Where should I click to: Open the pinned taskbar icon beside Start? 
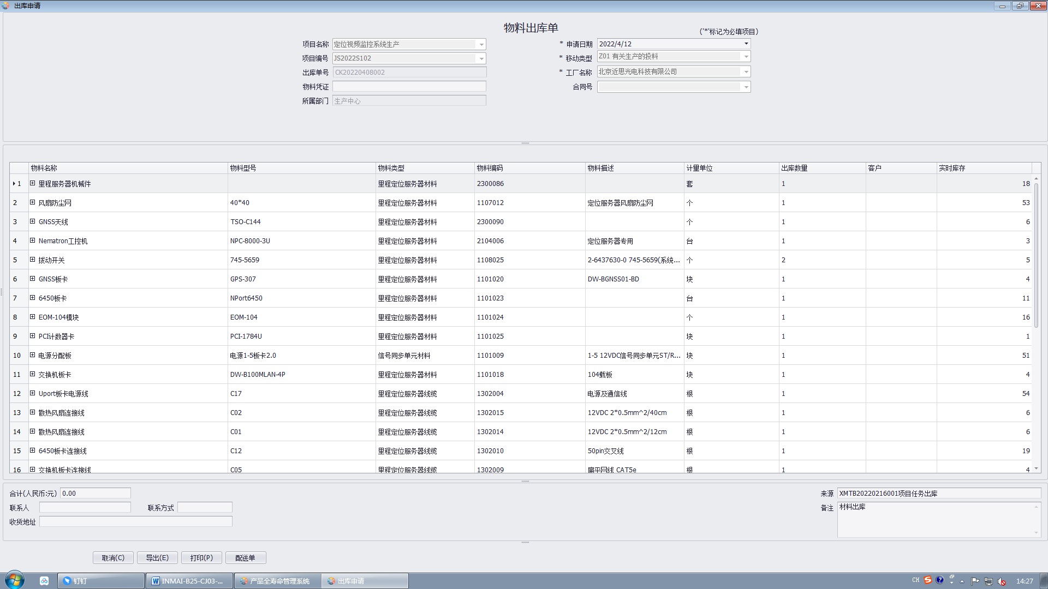tap(44, 581)
